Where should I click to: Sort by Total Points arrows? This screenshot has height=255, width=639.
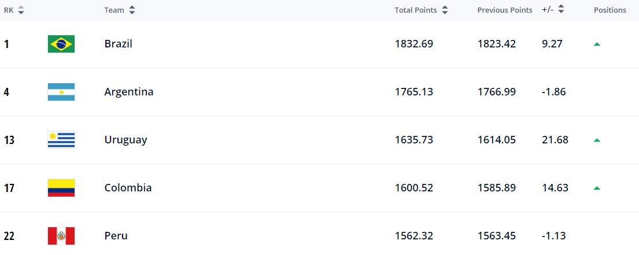click(445, 10)
